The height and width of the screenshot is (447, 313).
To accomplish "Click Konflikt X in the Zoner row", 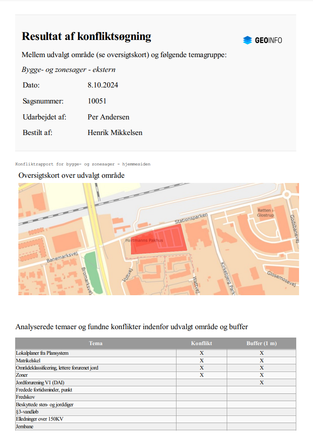I will tap(202, 375).
